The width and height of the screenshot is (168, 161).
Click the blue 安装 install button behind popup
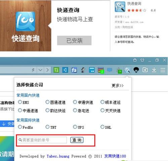[7, 124]
